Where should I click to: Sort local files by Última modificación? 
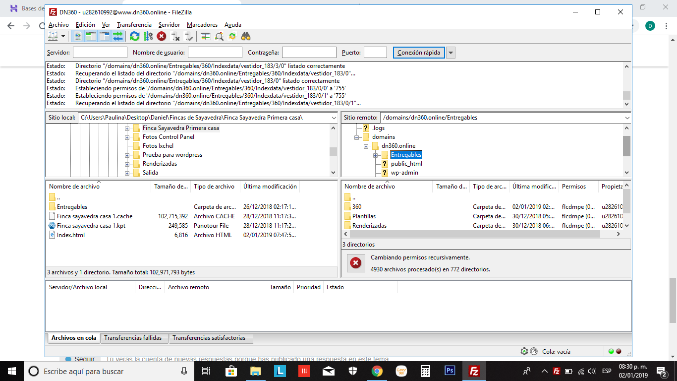(x=270, y=187)
